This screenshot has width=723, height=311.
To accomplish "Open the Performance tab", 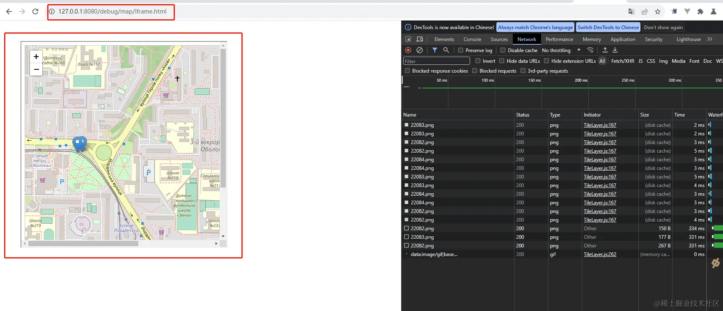I will (x=560, y=39).
